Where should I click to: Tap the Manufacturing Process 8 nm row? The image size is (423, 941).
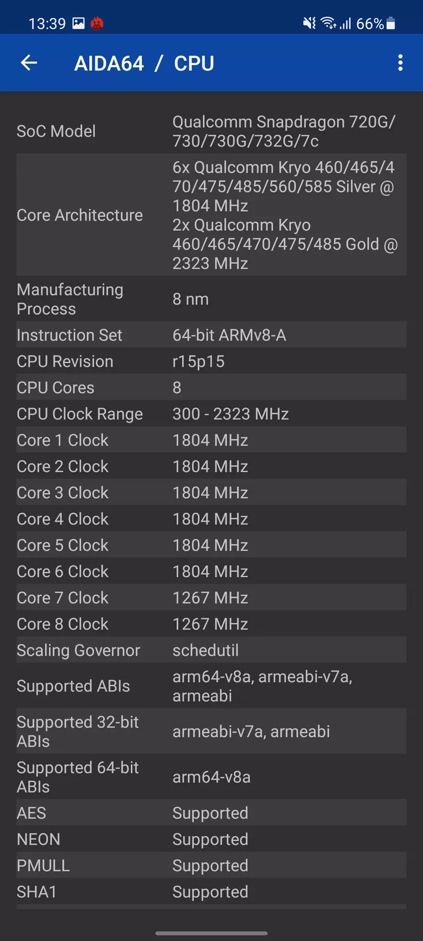211,299
